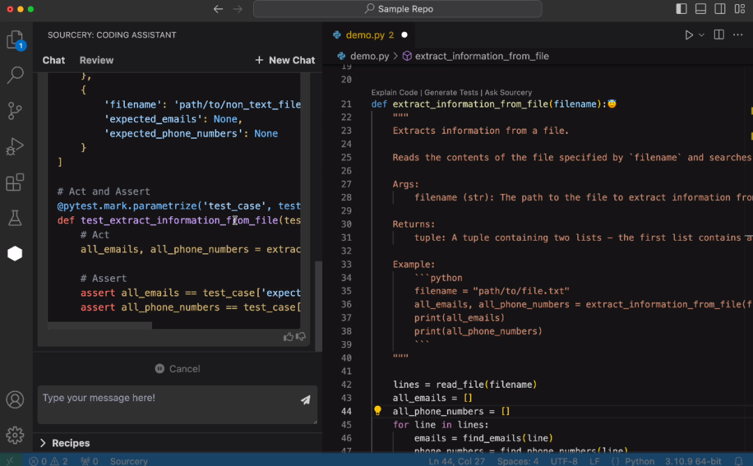Toggle the secondary side bar layout
The width and height of the screenshot is (753, 466).
click(x=720, y=9)
